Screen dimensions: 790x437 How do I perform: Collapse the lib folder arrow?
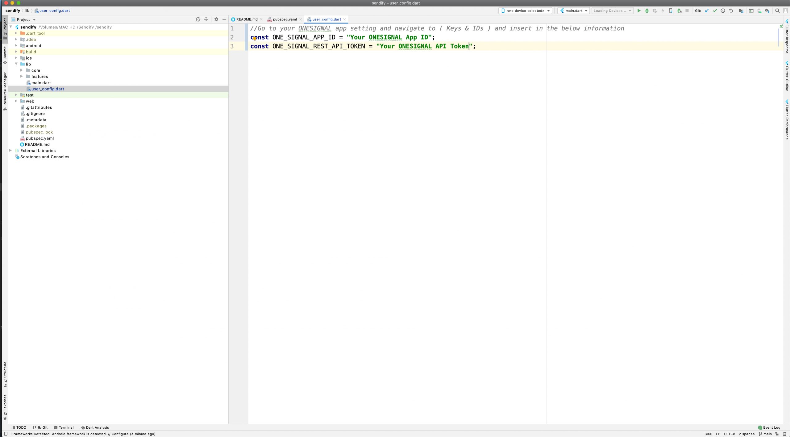coord(16,64)
